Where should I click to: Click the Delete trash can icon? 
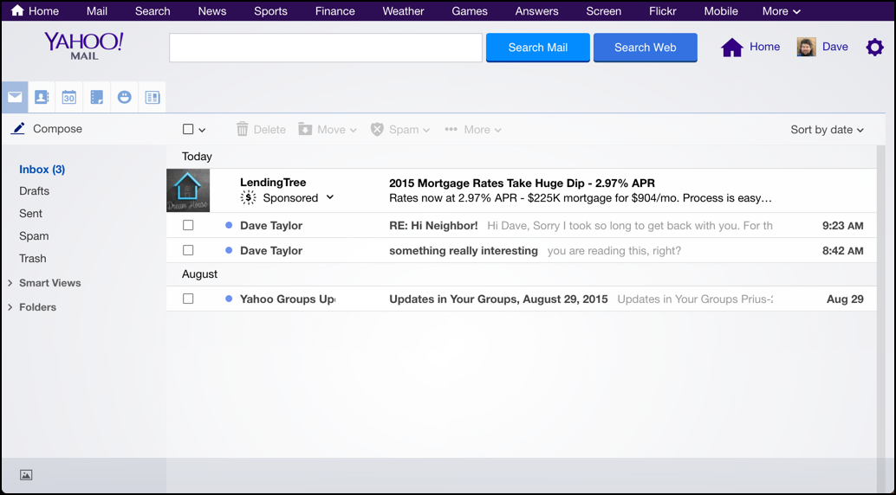(243, 129)
